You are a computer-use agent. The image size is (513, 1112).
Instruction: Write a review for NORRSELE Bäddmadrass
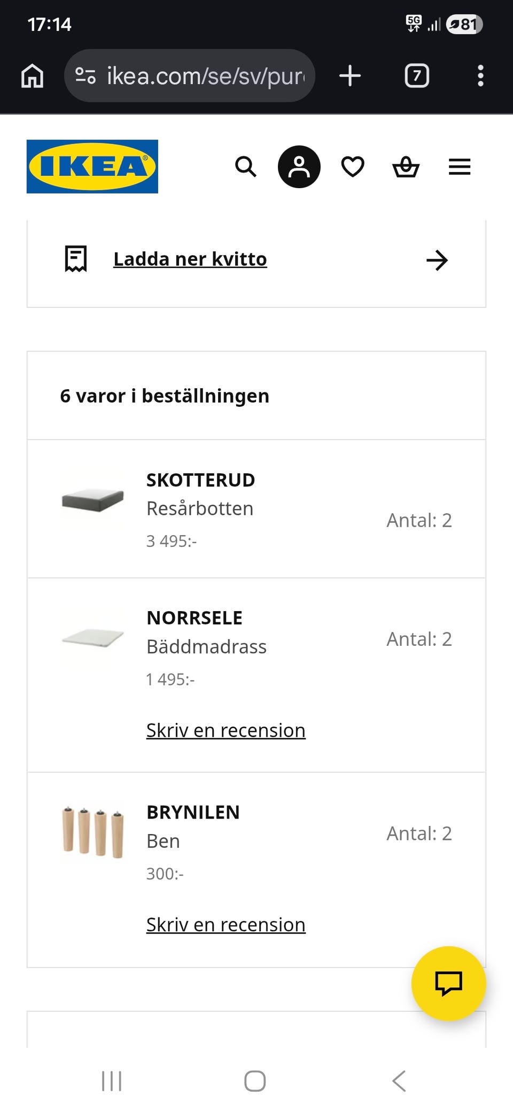[226, 730]
